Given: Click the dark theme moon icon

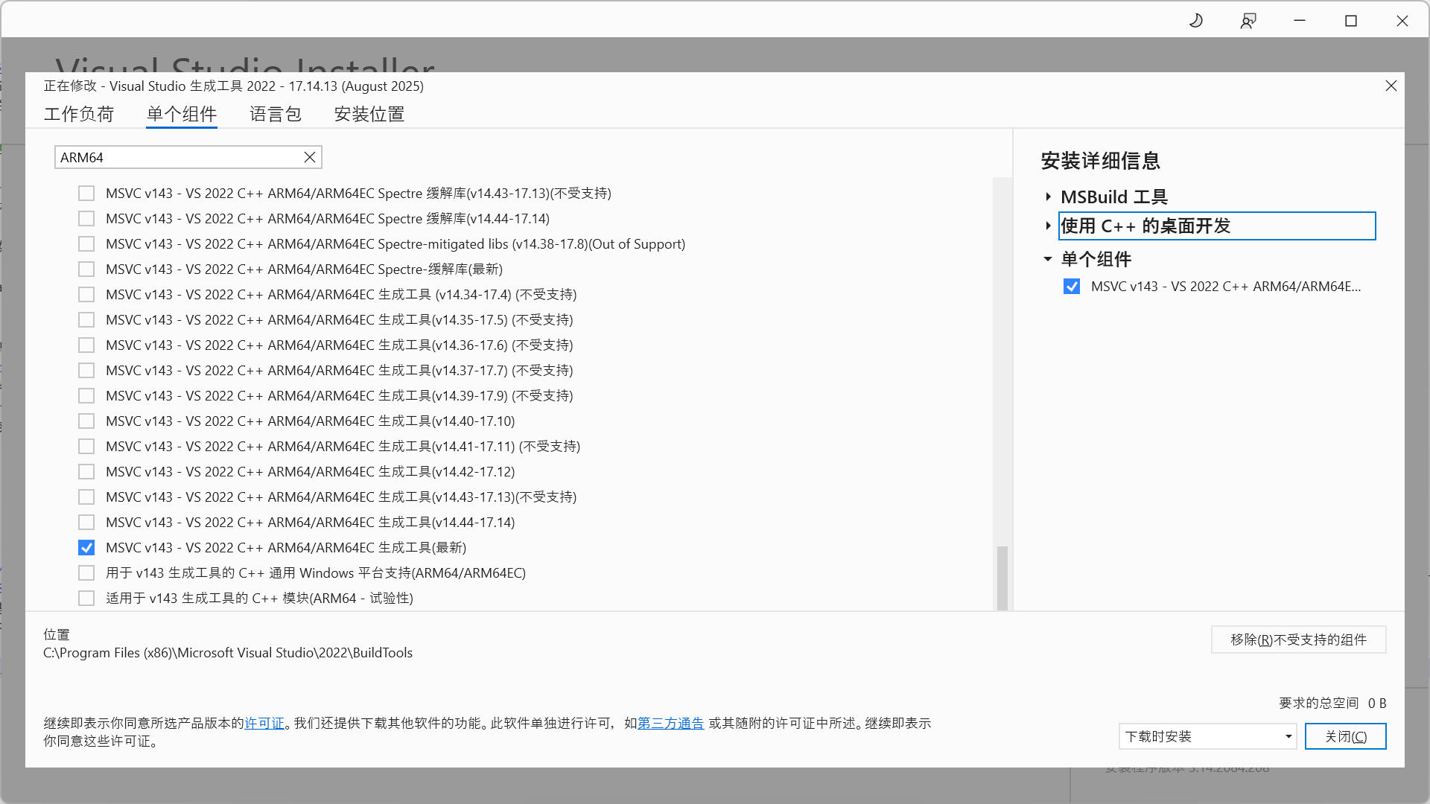Looking at the screenshot, I should pos(1196,21).
